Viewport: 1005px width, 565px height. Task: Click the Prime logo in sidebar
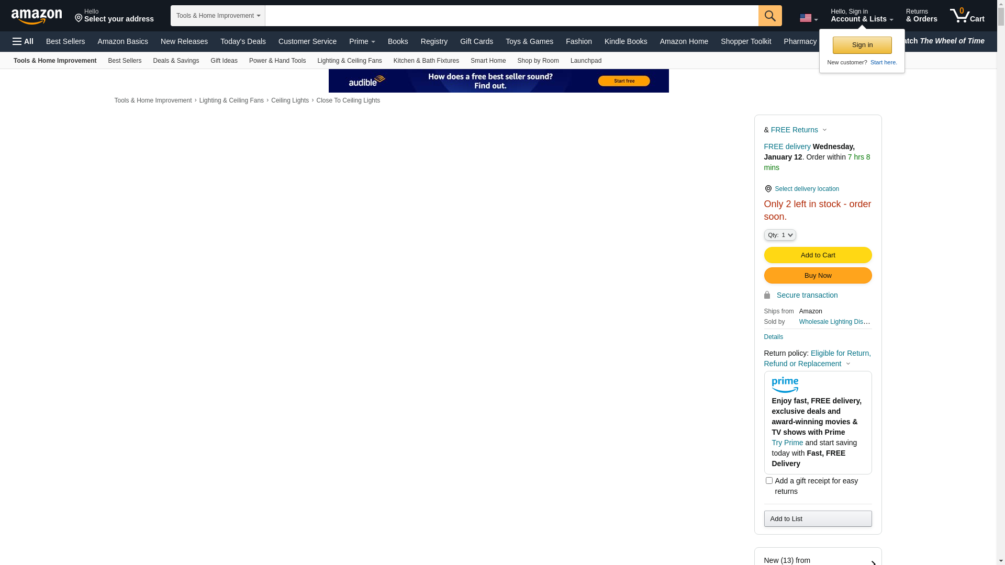(x=785, y=385)
